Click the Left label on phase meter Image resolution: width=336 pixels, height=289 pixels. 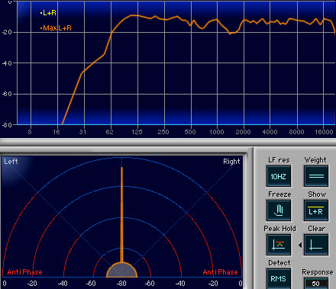tap(11, 162)
